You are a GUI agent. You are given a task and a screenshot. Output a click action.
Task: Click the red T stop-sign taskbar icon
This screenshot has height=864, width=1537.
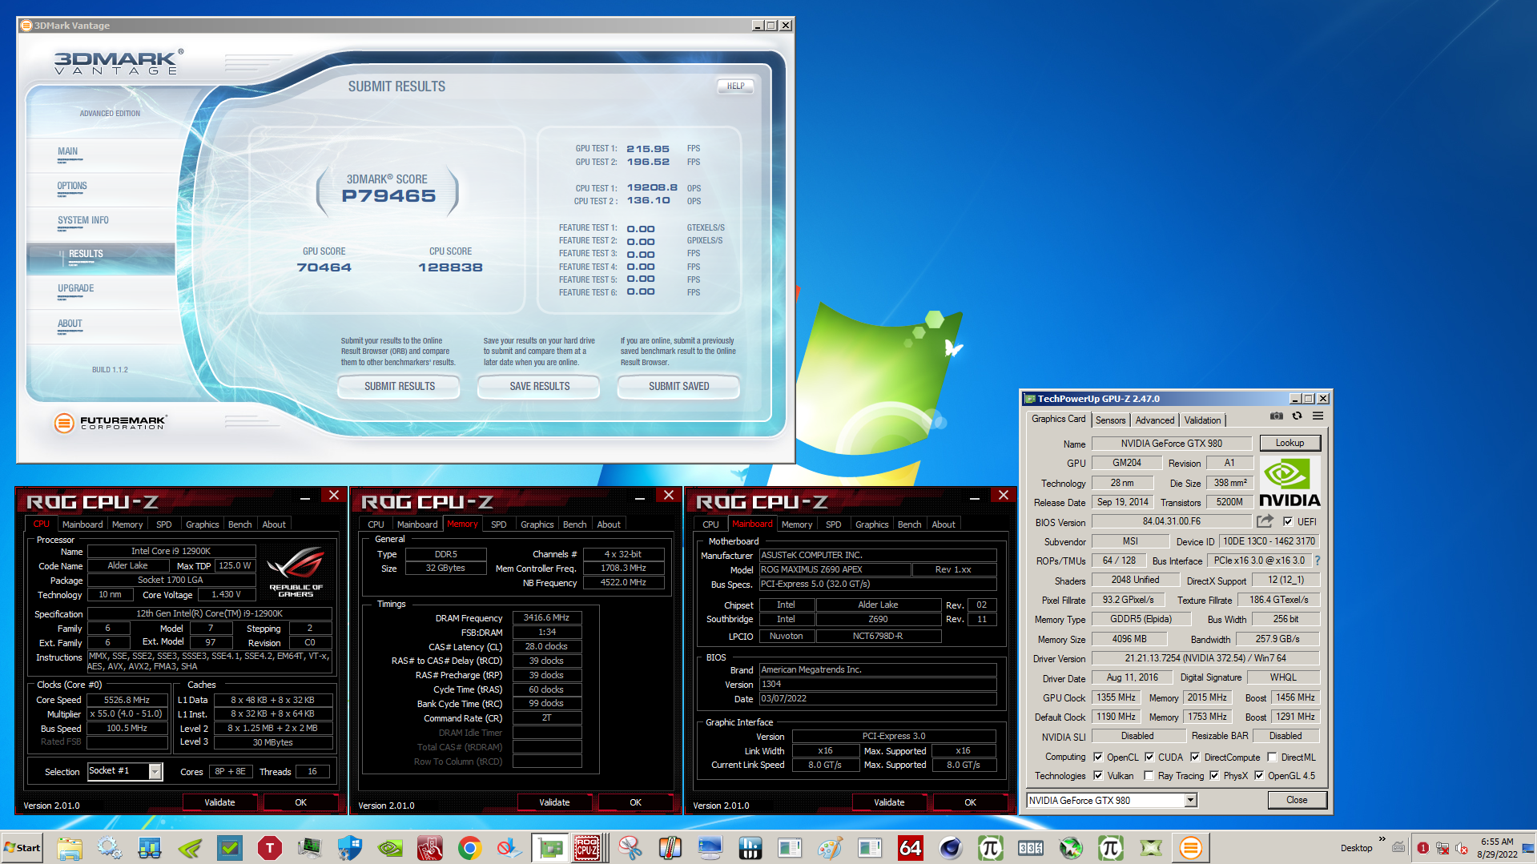270,848
